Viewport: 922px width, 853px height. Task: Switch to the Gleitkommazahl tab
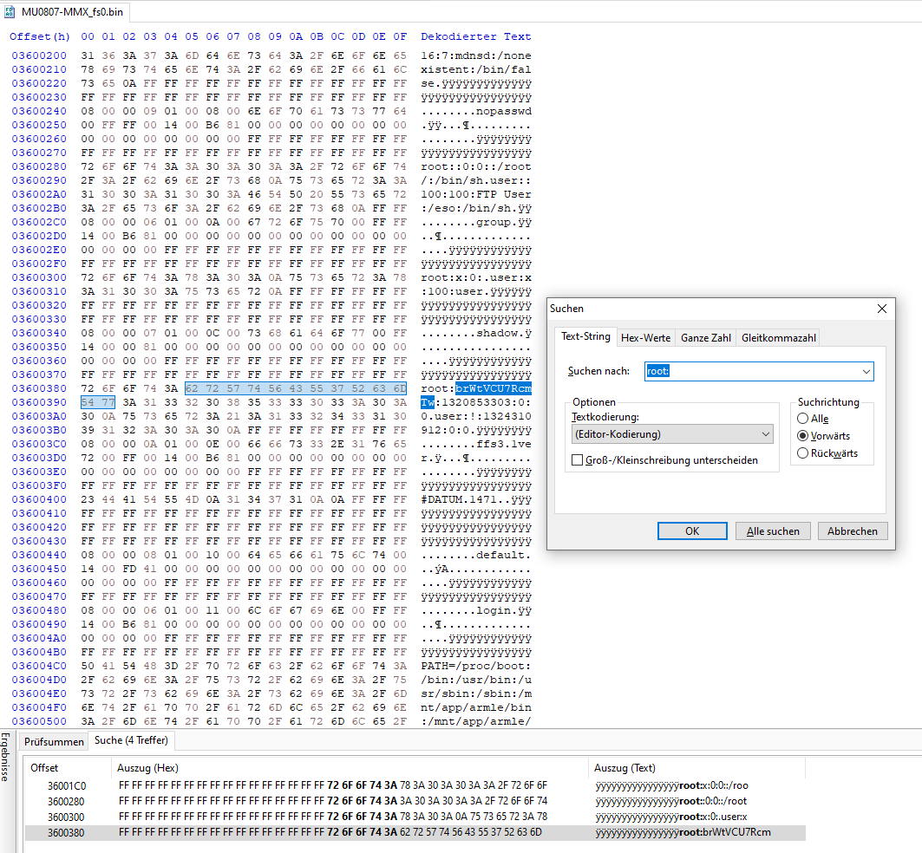778,337
